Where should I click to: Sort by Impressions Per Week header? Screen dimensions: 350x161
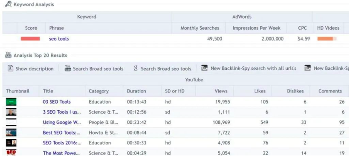pyautogui.click(x=257, y=28)
